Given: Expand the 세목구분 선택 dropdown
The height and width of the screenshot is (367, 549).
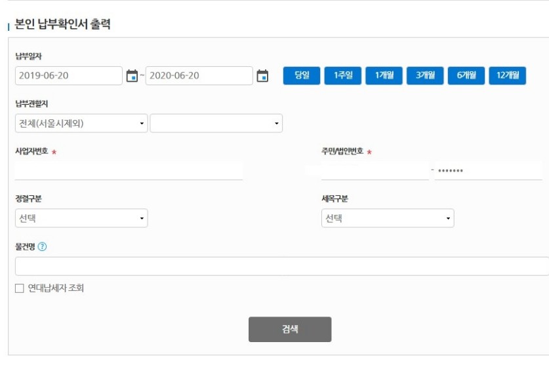Looking at the screenshot, I should click(x=388, y=218).
